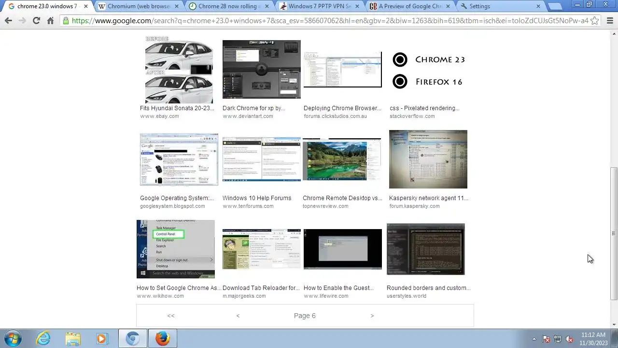Open the Deploying Chrome Browser thumbnail
This screenshot has width=618, height=348.
(x=343, y=70)
